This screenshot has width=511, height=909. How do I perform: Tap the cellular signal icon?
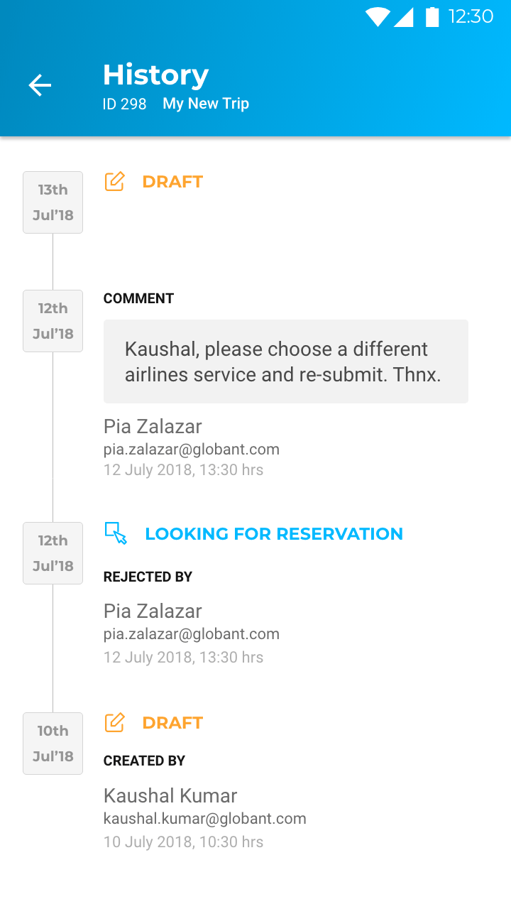404,17
